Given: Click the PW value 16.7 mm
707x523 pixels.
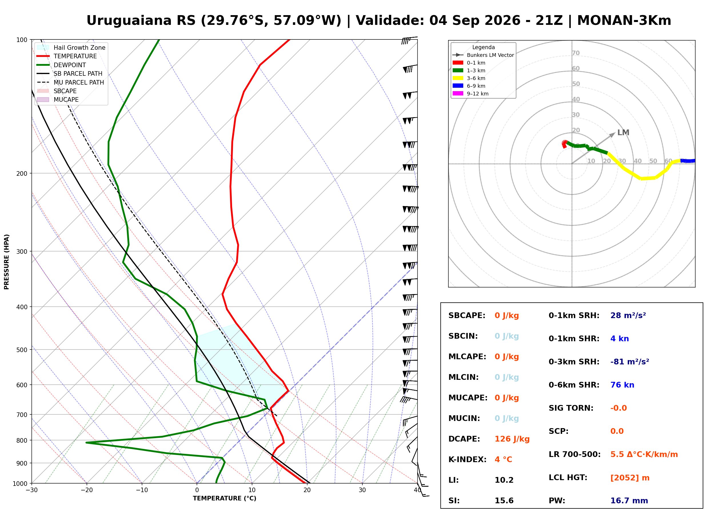Looking at the screenshot, I should pyautogui.click(x=629, y=501).
